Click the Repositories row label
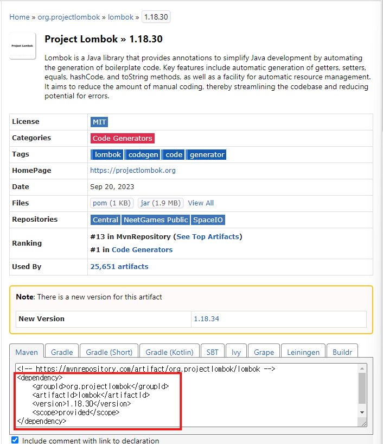Screen dimensions: 383x444 pos(35,220)
